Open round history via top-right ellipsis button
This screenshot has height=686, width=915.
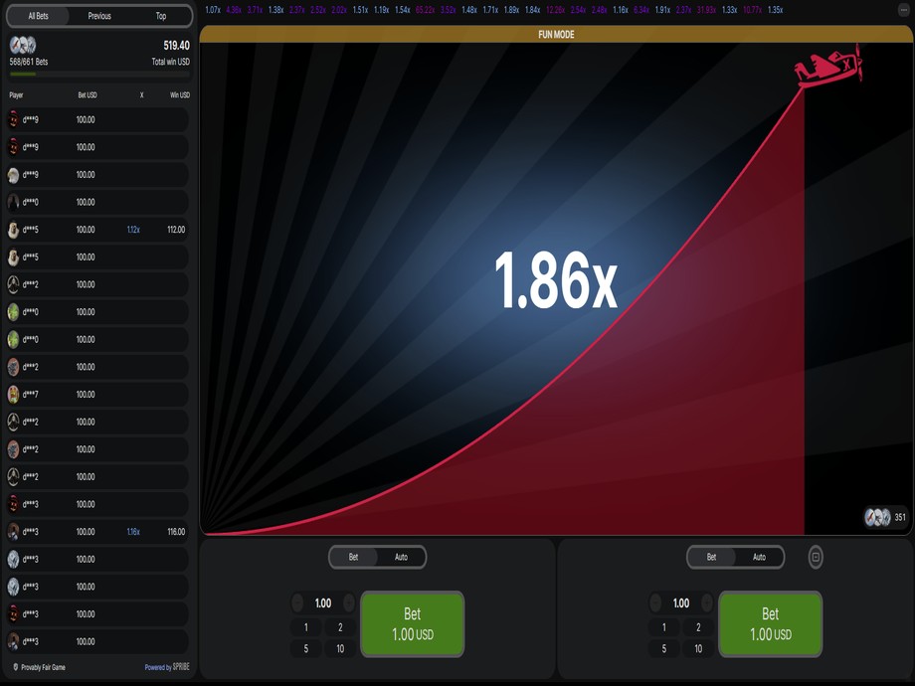pos(903,10)
